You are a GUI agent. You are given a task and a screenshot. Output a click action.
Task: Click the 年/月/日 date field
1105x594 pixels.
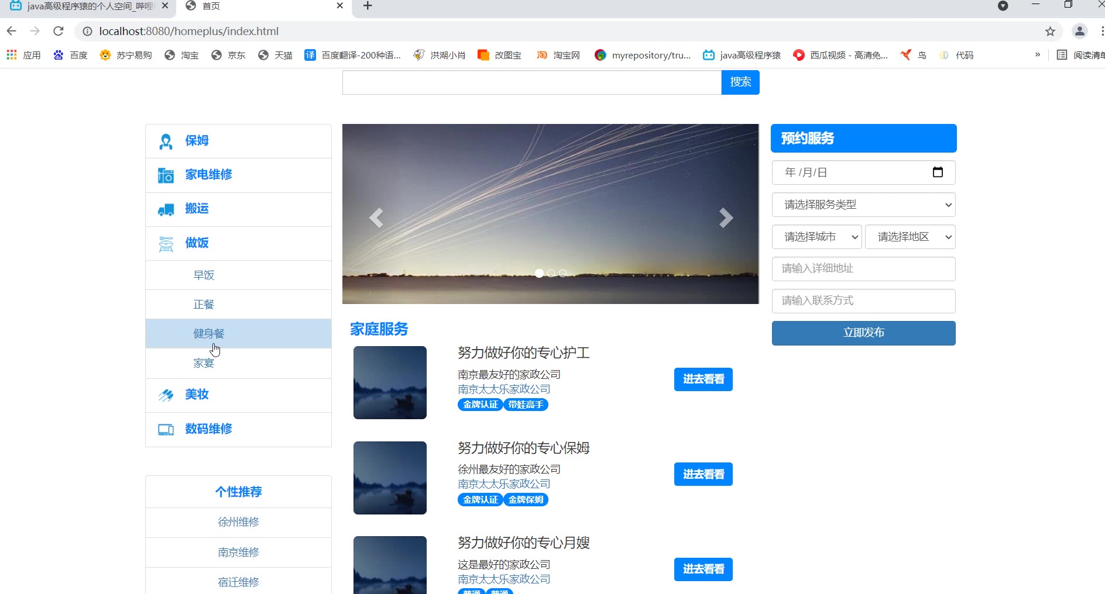click(x=863, y=172)
